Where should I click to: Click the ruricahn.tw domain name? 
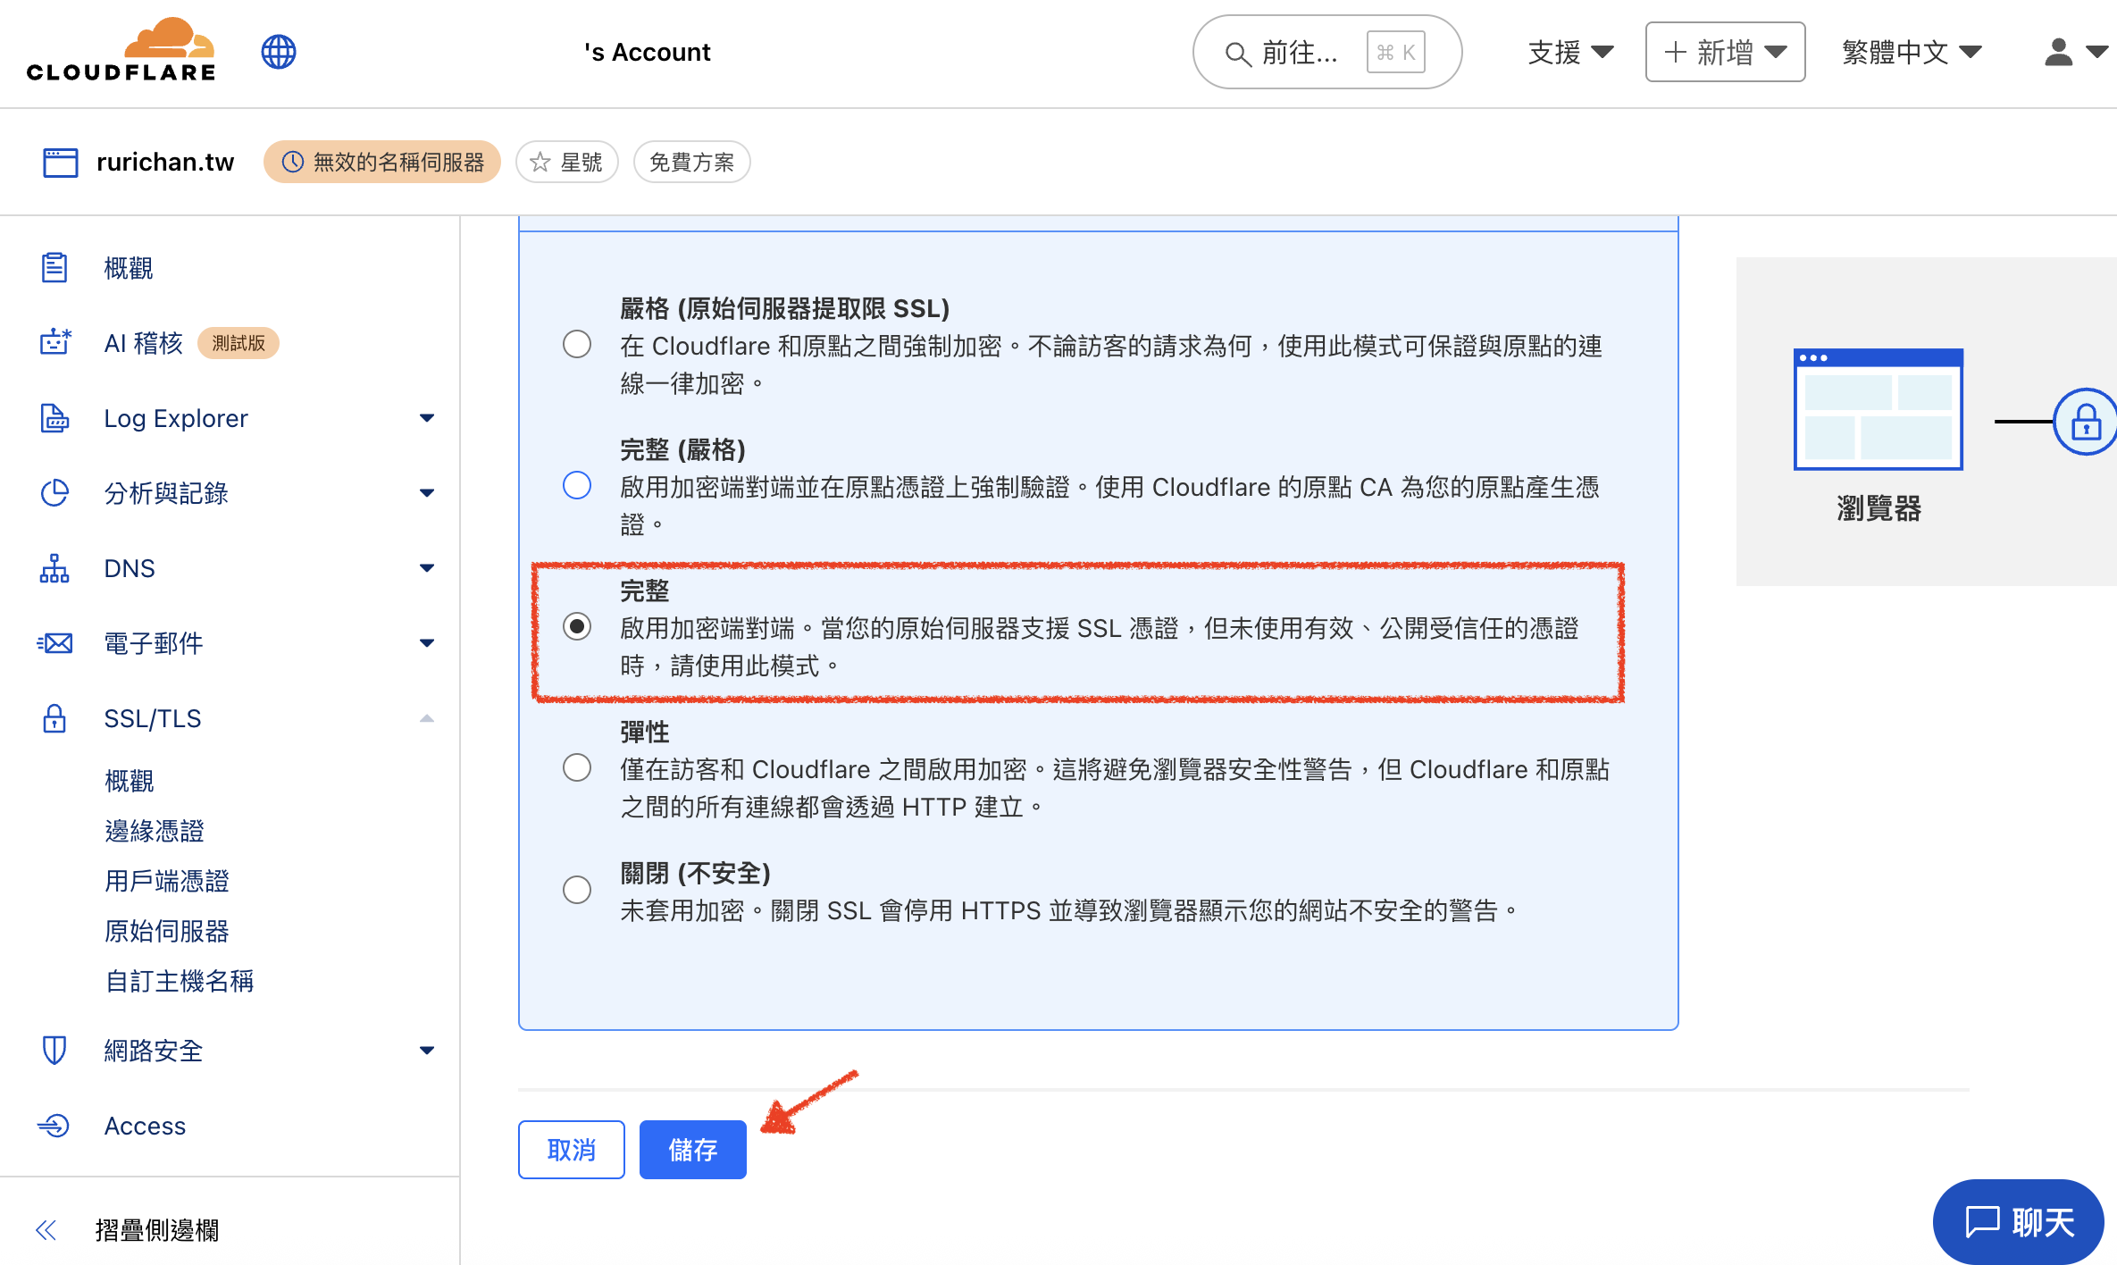tap(165, 162)
